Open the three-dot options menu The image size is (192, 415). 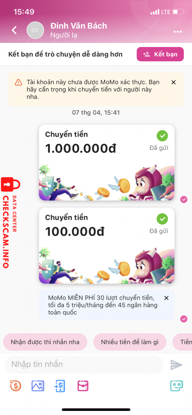click(x=178, y=32)
